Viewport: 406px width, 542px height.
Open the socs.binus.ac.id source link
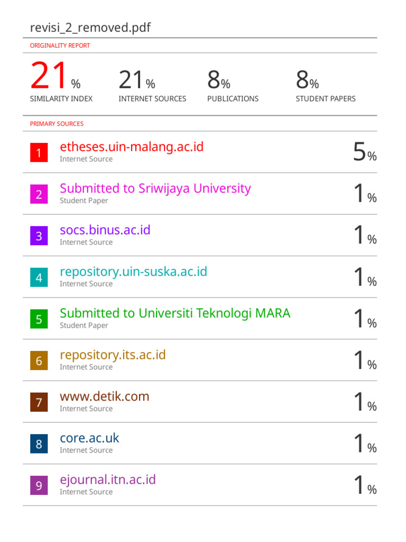pos(105,230)
